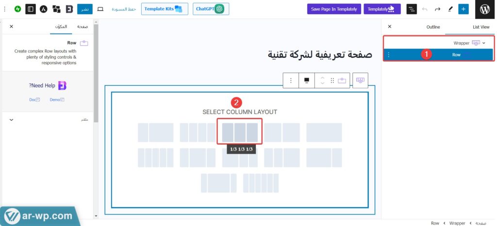Click the redo arrow icon
The image size is (497, 226).
tap(437, 9)
